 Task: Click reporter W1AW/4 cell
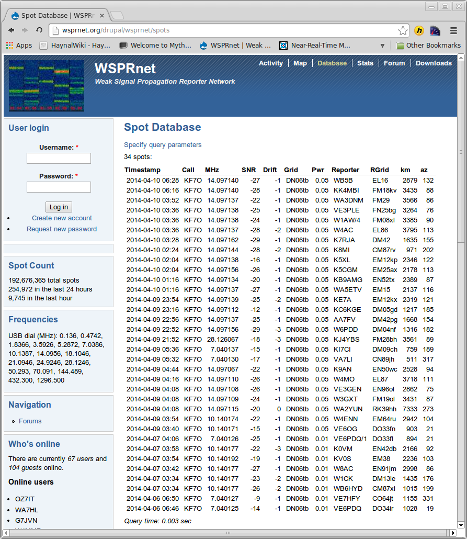(347, 220)
